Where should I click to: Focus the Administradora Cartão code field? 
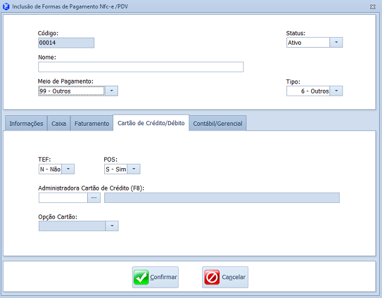coord(62,197)
